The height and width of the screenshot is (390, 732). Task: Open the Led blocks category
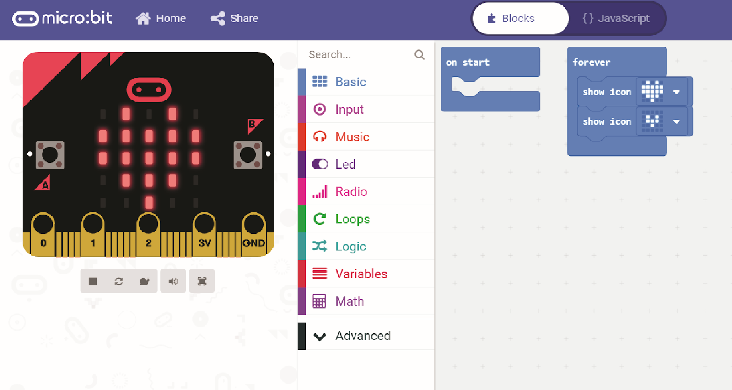click(x=366, y=164)
